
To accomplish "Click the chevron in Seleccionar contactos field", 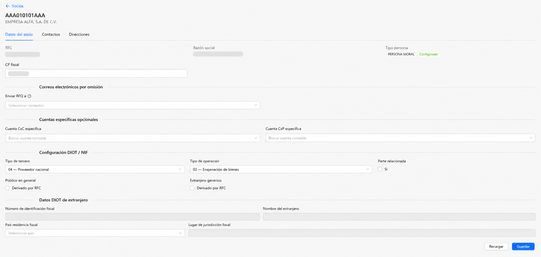I will tap(255, 105).
